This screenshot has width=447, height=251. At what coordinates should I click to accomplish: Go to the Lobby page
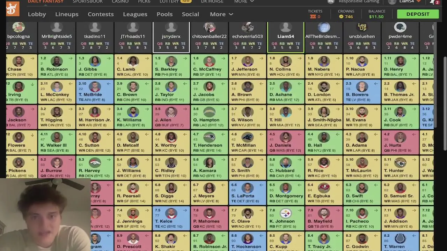coord(37,14)
